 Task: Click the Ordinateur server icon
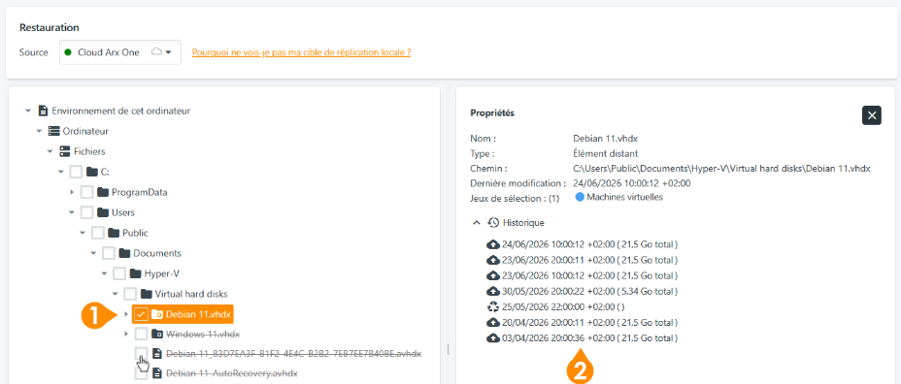[53, 131]
